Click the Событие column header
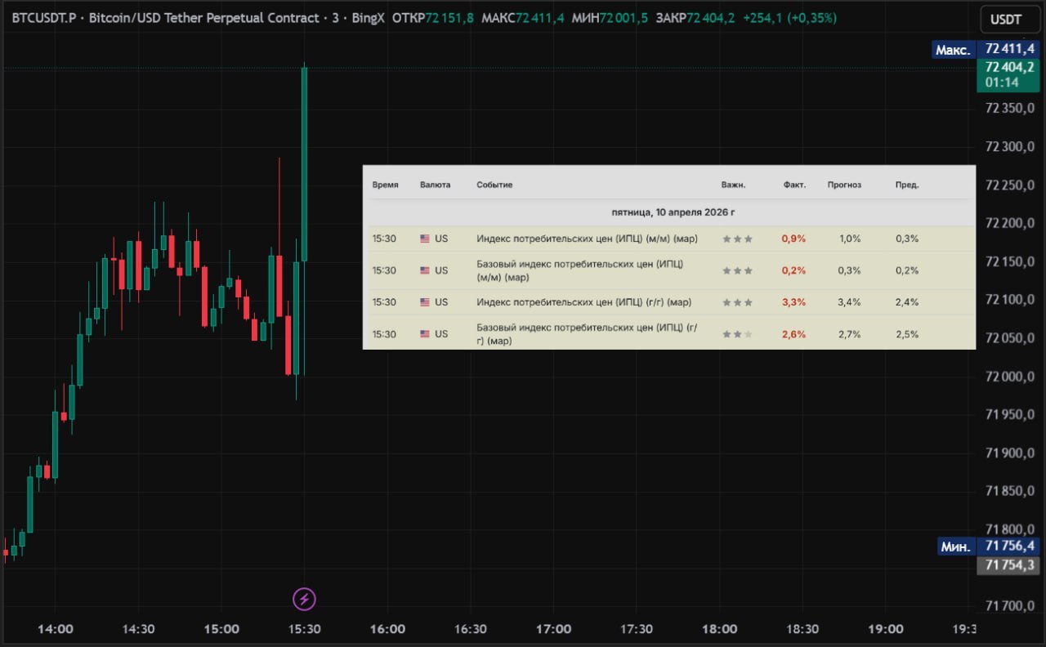 coord(494,185)
